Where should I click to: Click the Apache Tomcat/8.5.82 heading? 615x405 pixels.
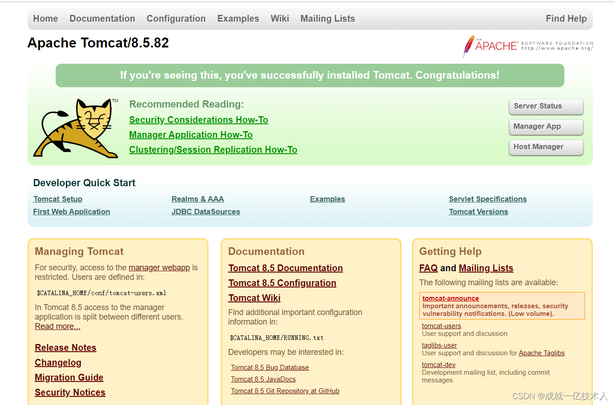(x=98, y=43)
